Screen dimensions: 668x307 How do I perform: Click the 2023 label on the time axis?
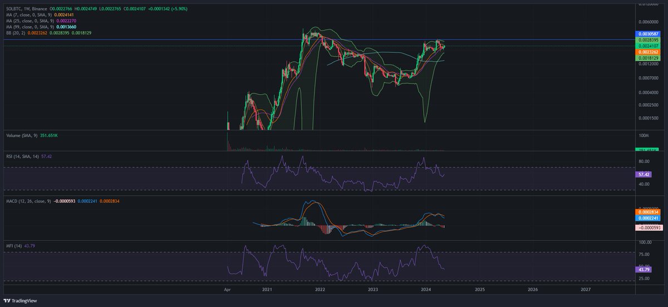point(373,290)
